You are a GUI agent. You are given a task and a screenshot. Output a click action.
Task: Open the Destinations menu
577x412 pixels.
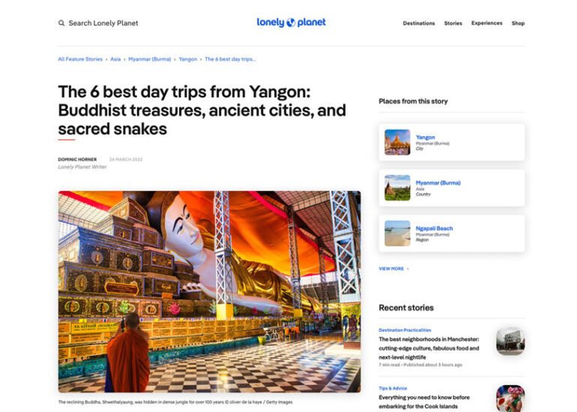tap(419, 23)
